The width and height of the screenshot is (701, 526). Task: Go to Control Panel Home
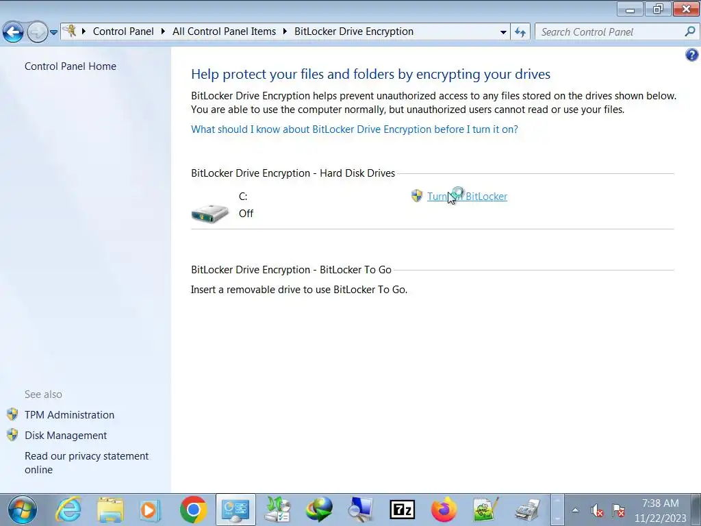(x=71, y=66)
